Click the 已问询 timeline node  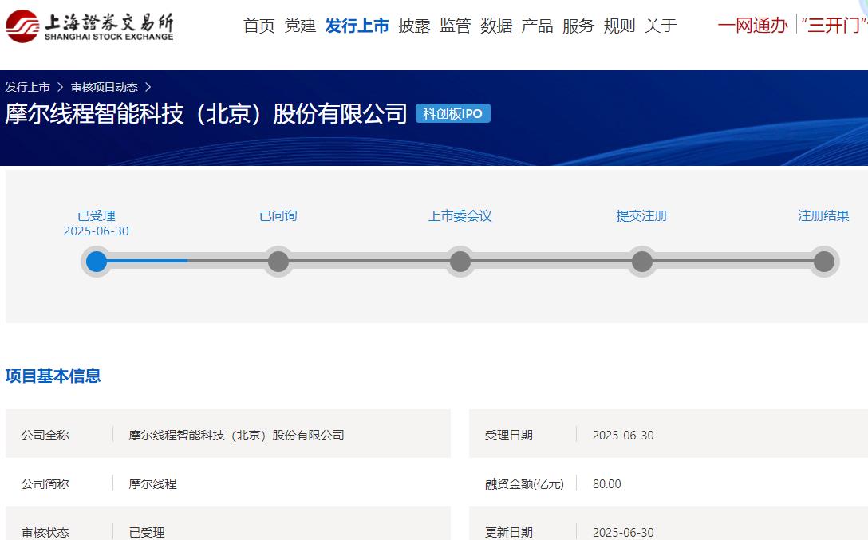coord(278,261)
